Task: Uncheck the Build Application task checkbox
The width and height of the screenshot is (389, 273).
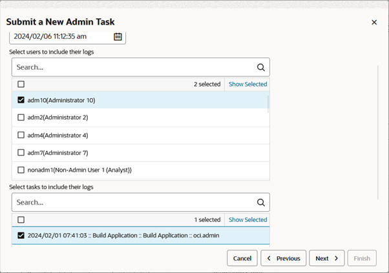Action: [x=21, y=236]
